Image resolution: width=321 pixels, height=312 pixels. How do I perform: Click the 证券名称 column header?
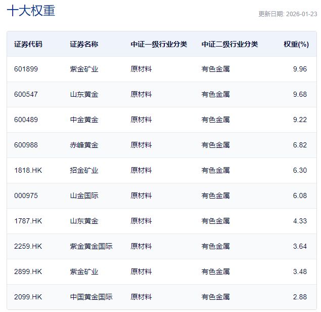coord(84,44)
